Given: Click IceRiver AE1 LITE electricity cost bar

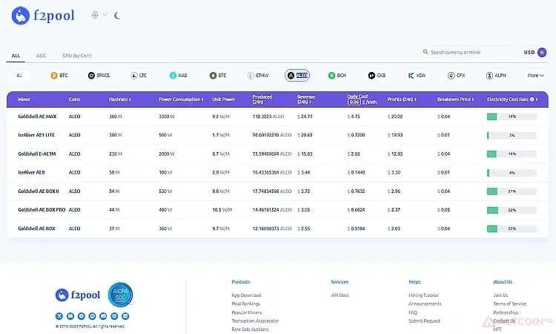Looking at the screenshot, I should [512, 135].
